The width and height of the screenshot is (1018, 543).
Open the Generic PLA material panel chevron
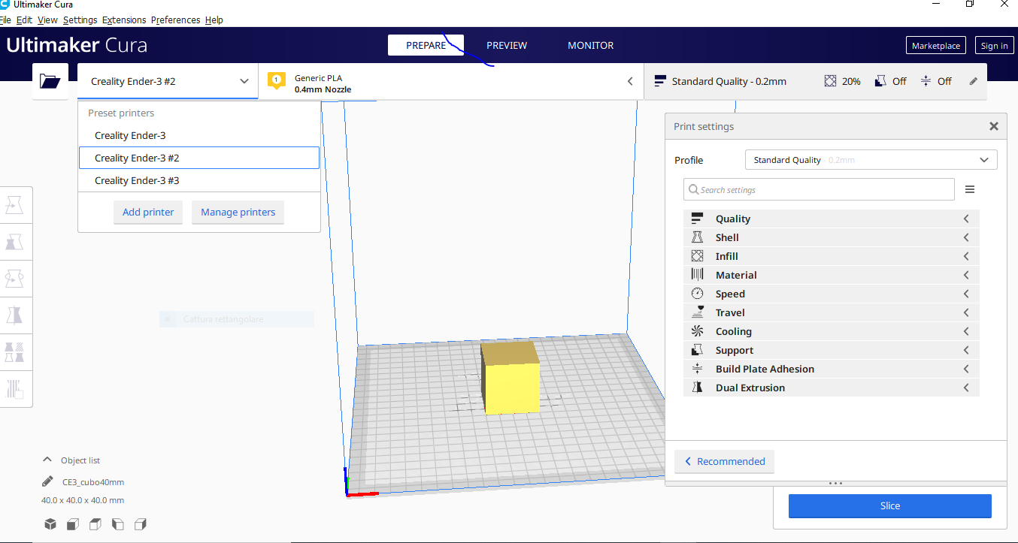(630, 81)
